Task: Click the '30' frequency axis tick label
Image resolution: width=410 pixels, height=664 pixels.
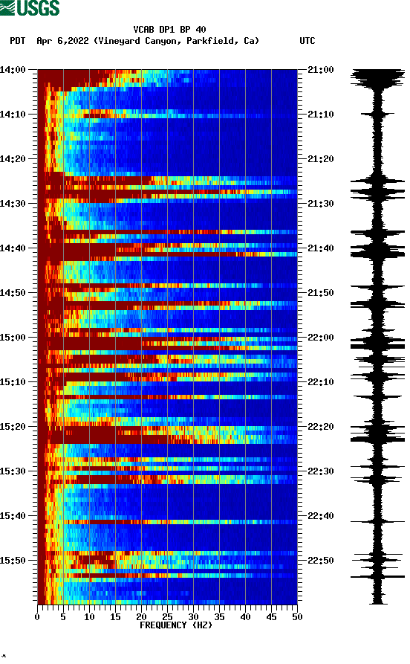Action: 193,617
